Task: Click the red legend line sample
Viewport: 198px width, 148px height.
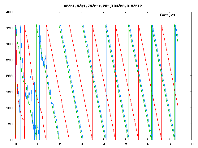Action: 182,15
